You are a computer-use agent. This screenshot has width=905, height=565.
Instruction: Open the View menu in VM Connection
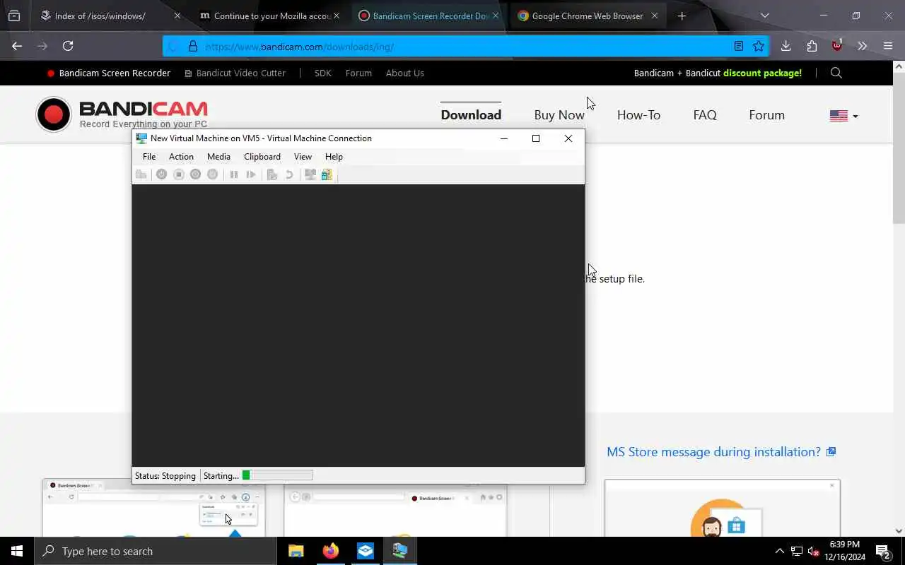[x=303, y=157]
